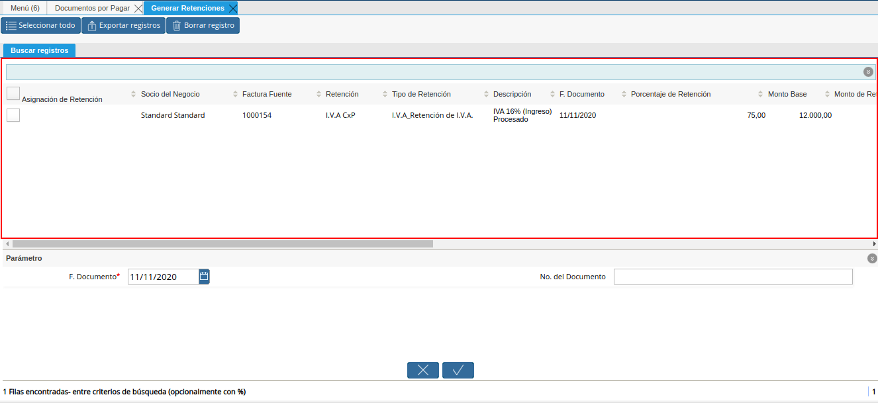Sort by Factura Fuente column

coord(267,94)
